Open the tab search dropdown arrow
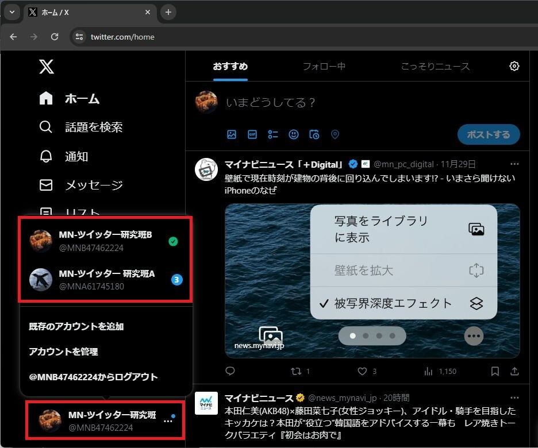The image size is (538, 448). 12,12
